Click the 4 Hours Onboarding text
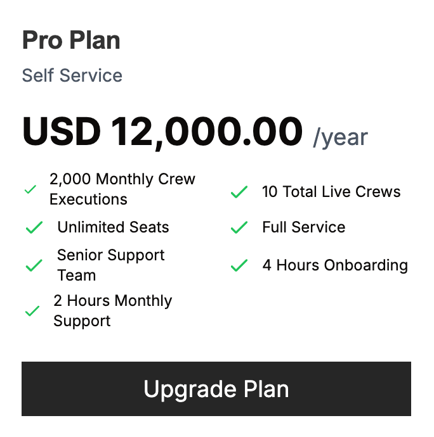The image size is (434, 437). pyautogui.click(x=335, y=265)
